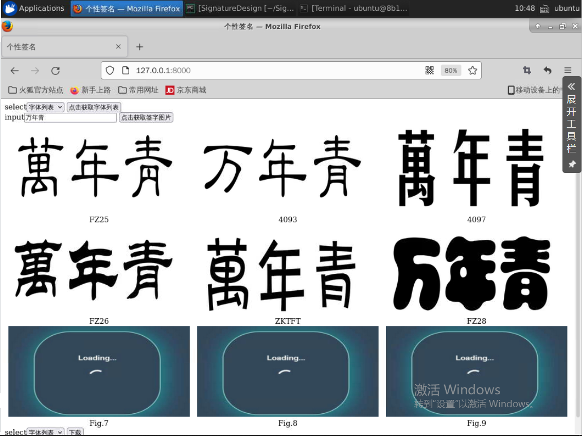Click the FZ28 signature image

point(476,274)
